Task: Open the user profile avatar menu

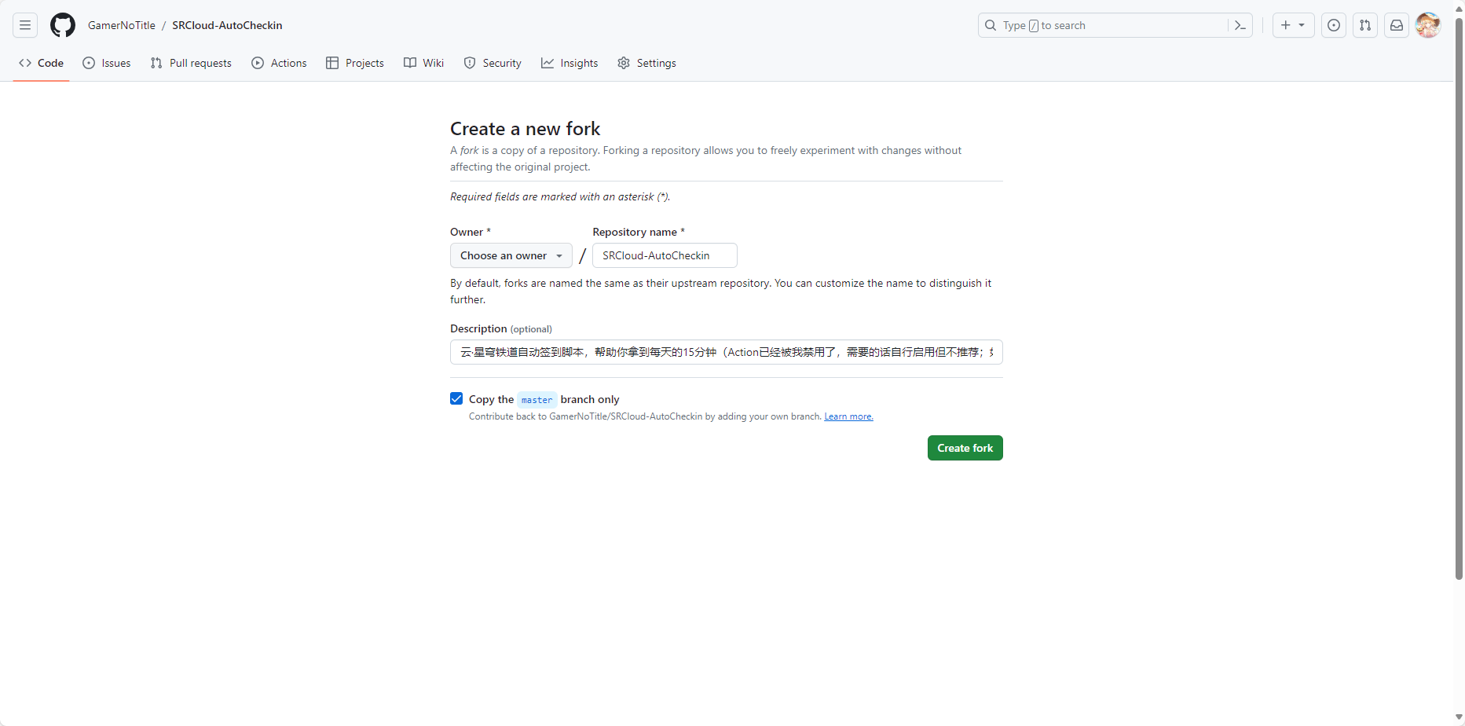Action: point(1427,25)
